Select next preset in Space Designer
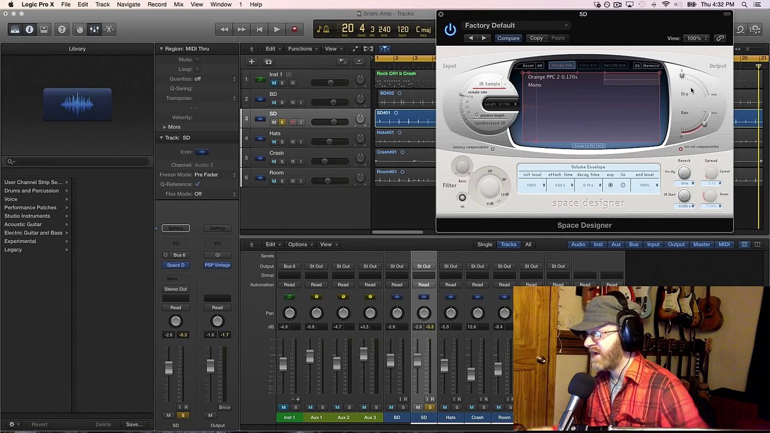Viewport: 770px width, 433px height. (484, 38)
